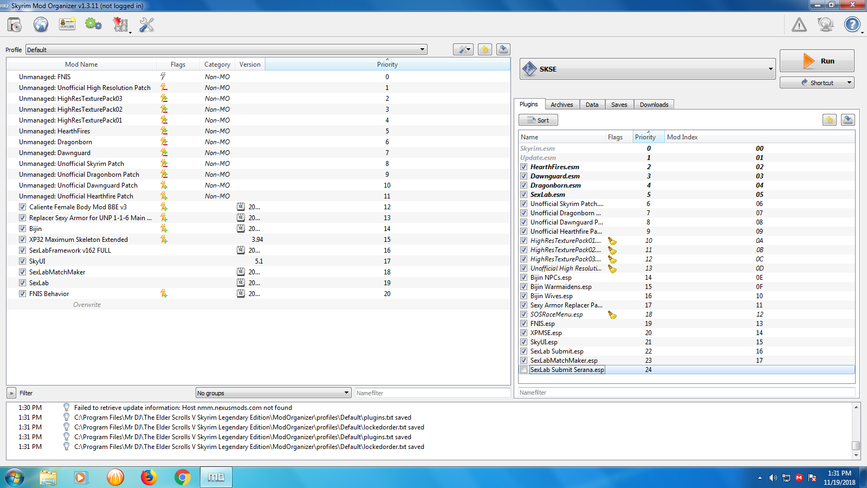Restore mod list backup arrow icon
This screenshot has height=488, width=867.
(485, 49)
